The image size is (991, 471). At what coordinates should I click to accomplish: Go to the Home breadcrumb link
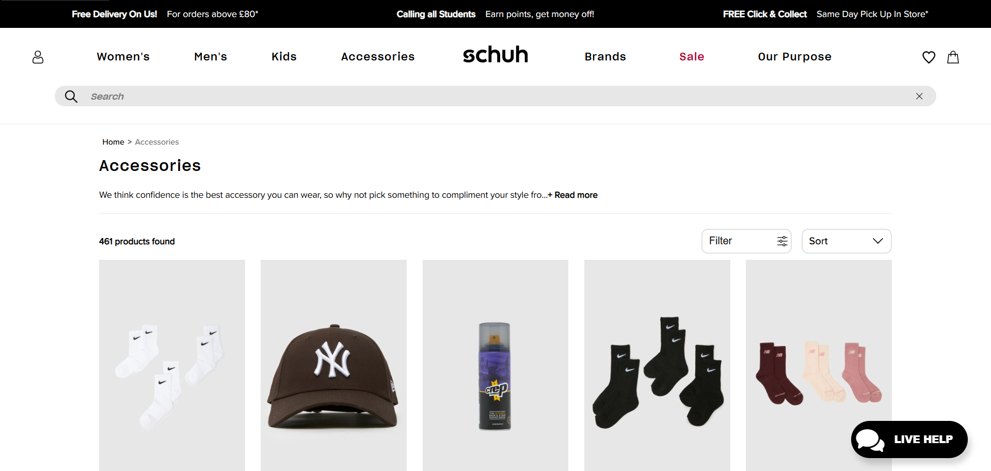[113, 142]
